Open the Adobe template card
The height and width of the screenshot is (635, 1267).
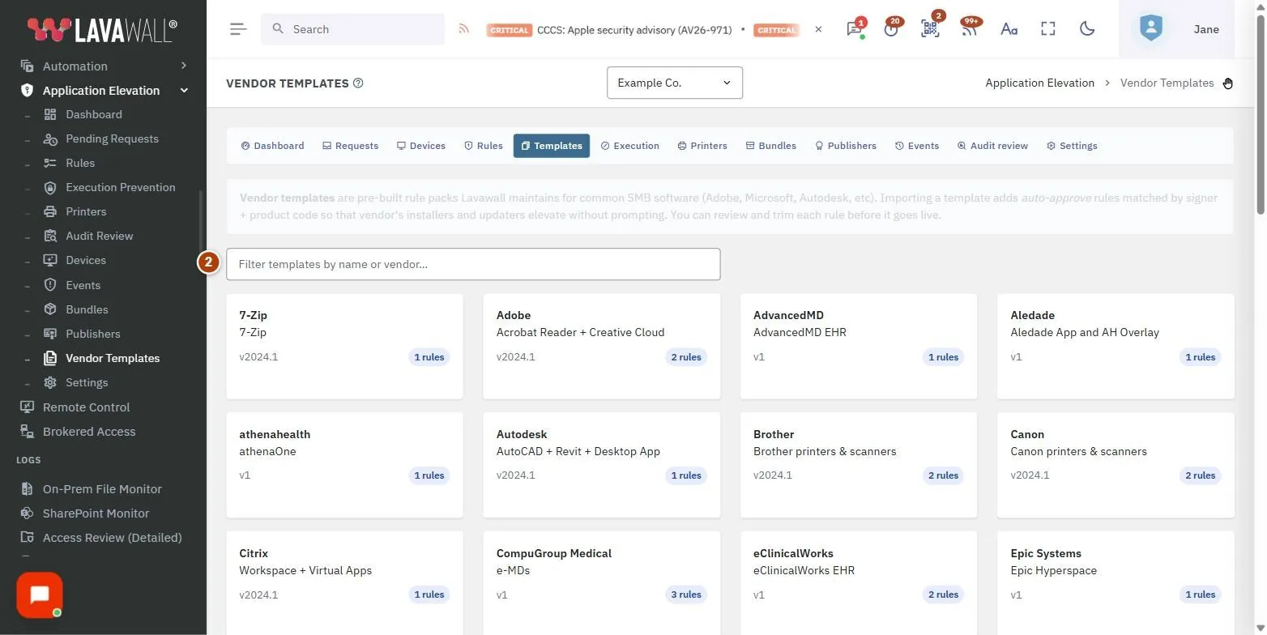pyautogui.click(x=601, y=347)
